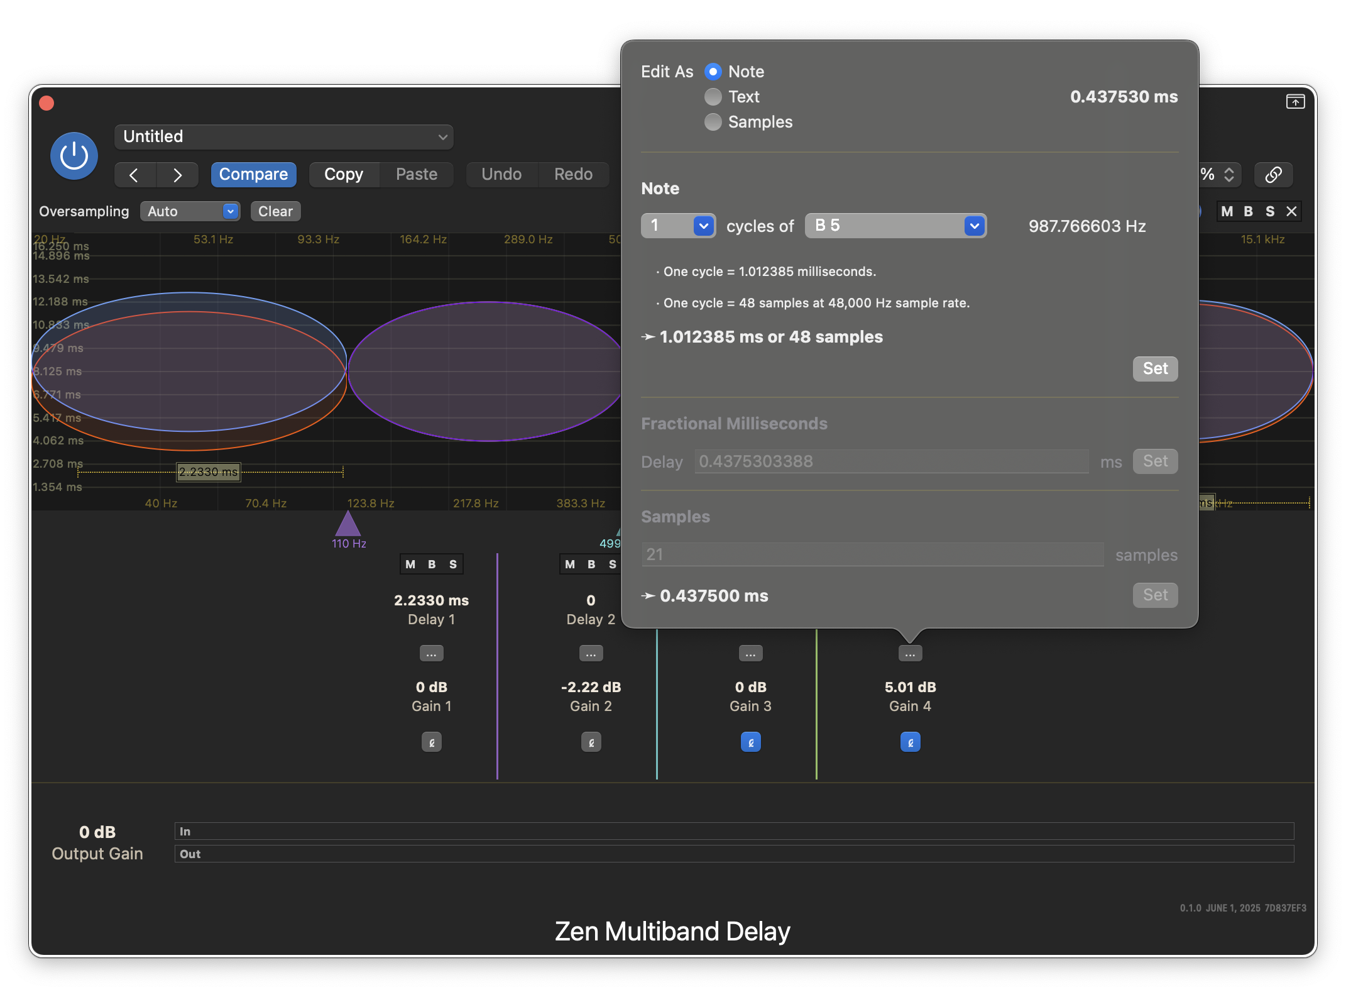Open the Oversampling Auto dropdown

point(190,211)
